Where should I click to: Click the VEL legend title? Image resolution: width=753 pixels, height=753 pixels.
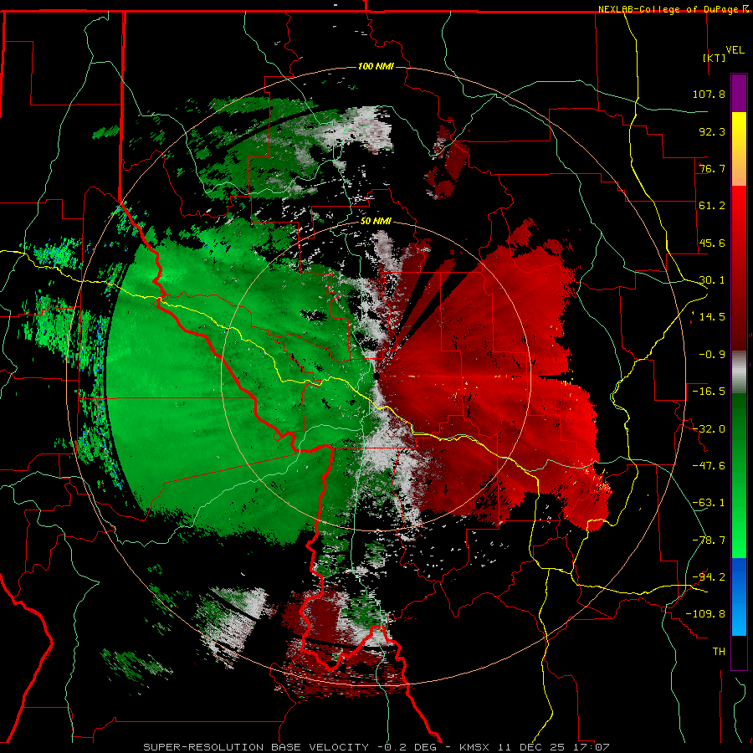[x=735, y=50]
